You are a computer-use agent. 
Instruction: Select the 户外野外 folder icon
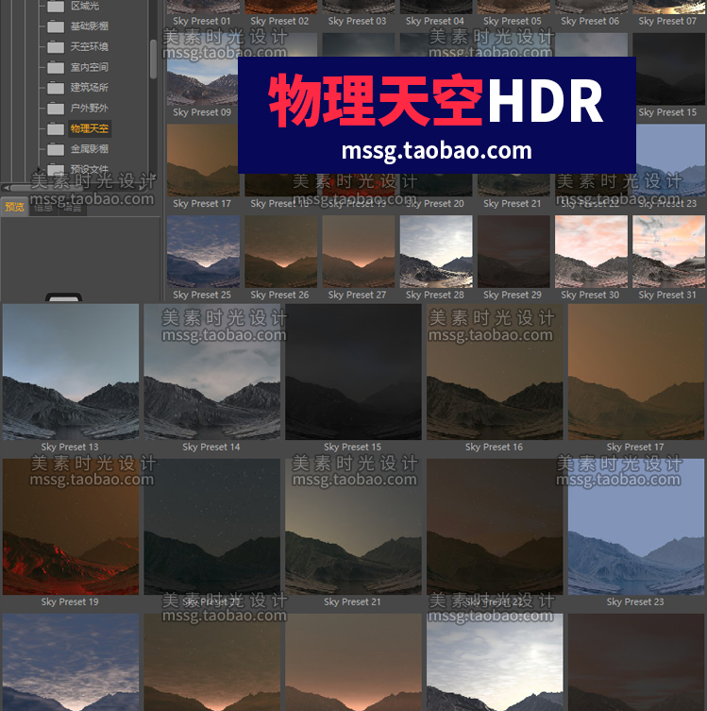tap(55, 109)
